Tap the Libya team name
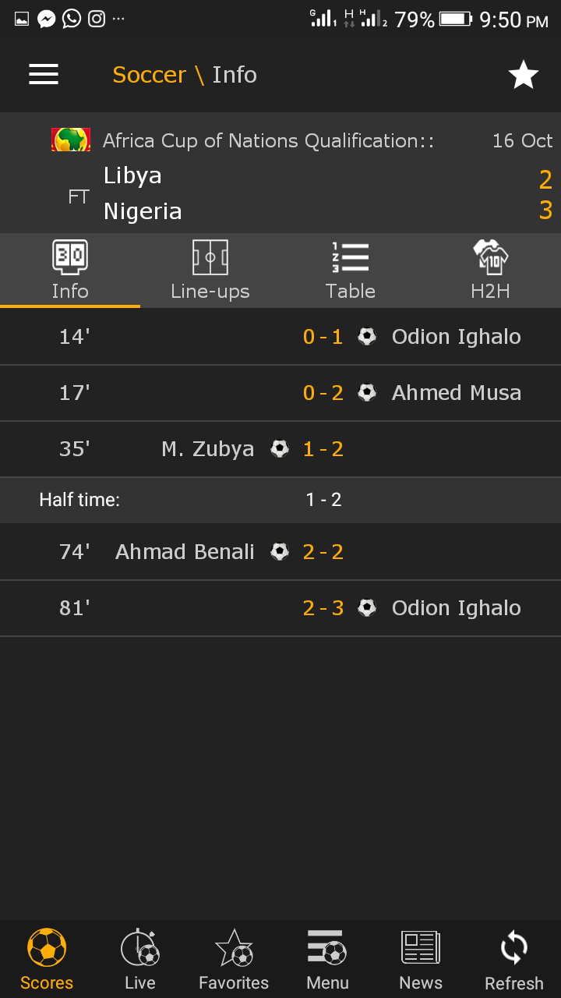 [x=132, y=176]
